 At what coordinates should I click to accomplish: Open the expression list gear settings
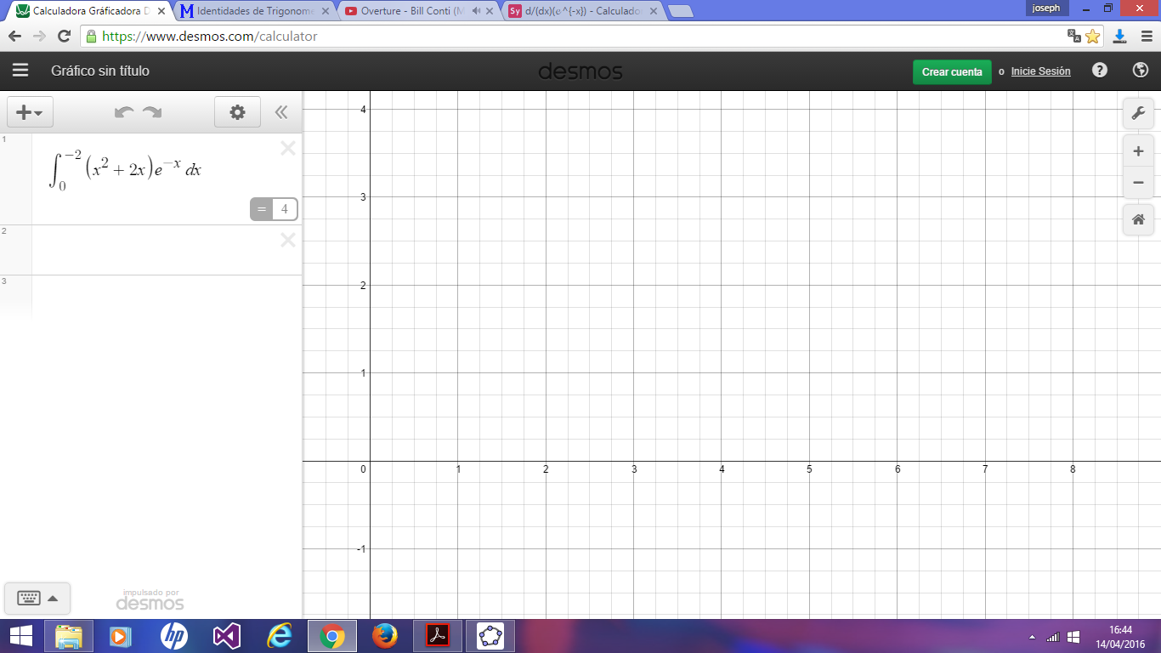[237, 112]
